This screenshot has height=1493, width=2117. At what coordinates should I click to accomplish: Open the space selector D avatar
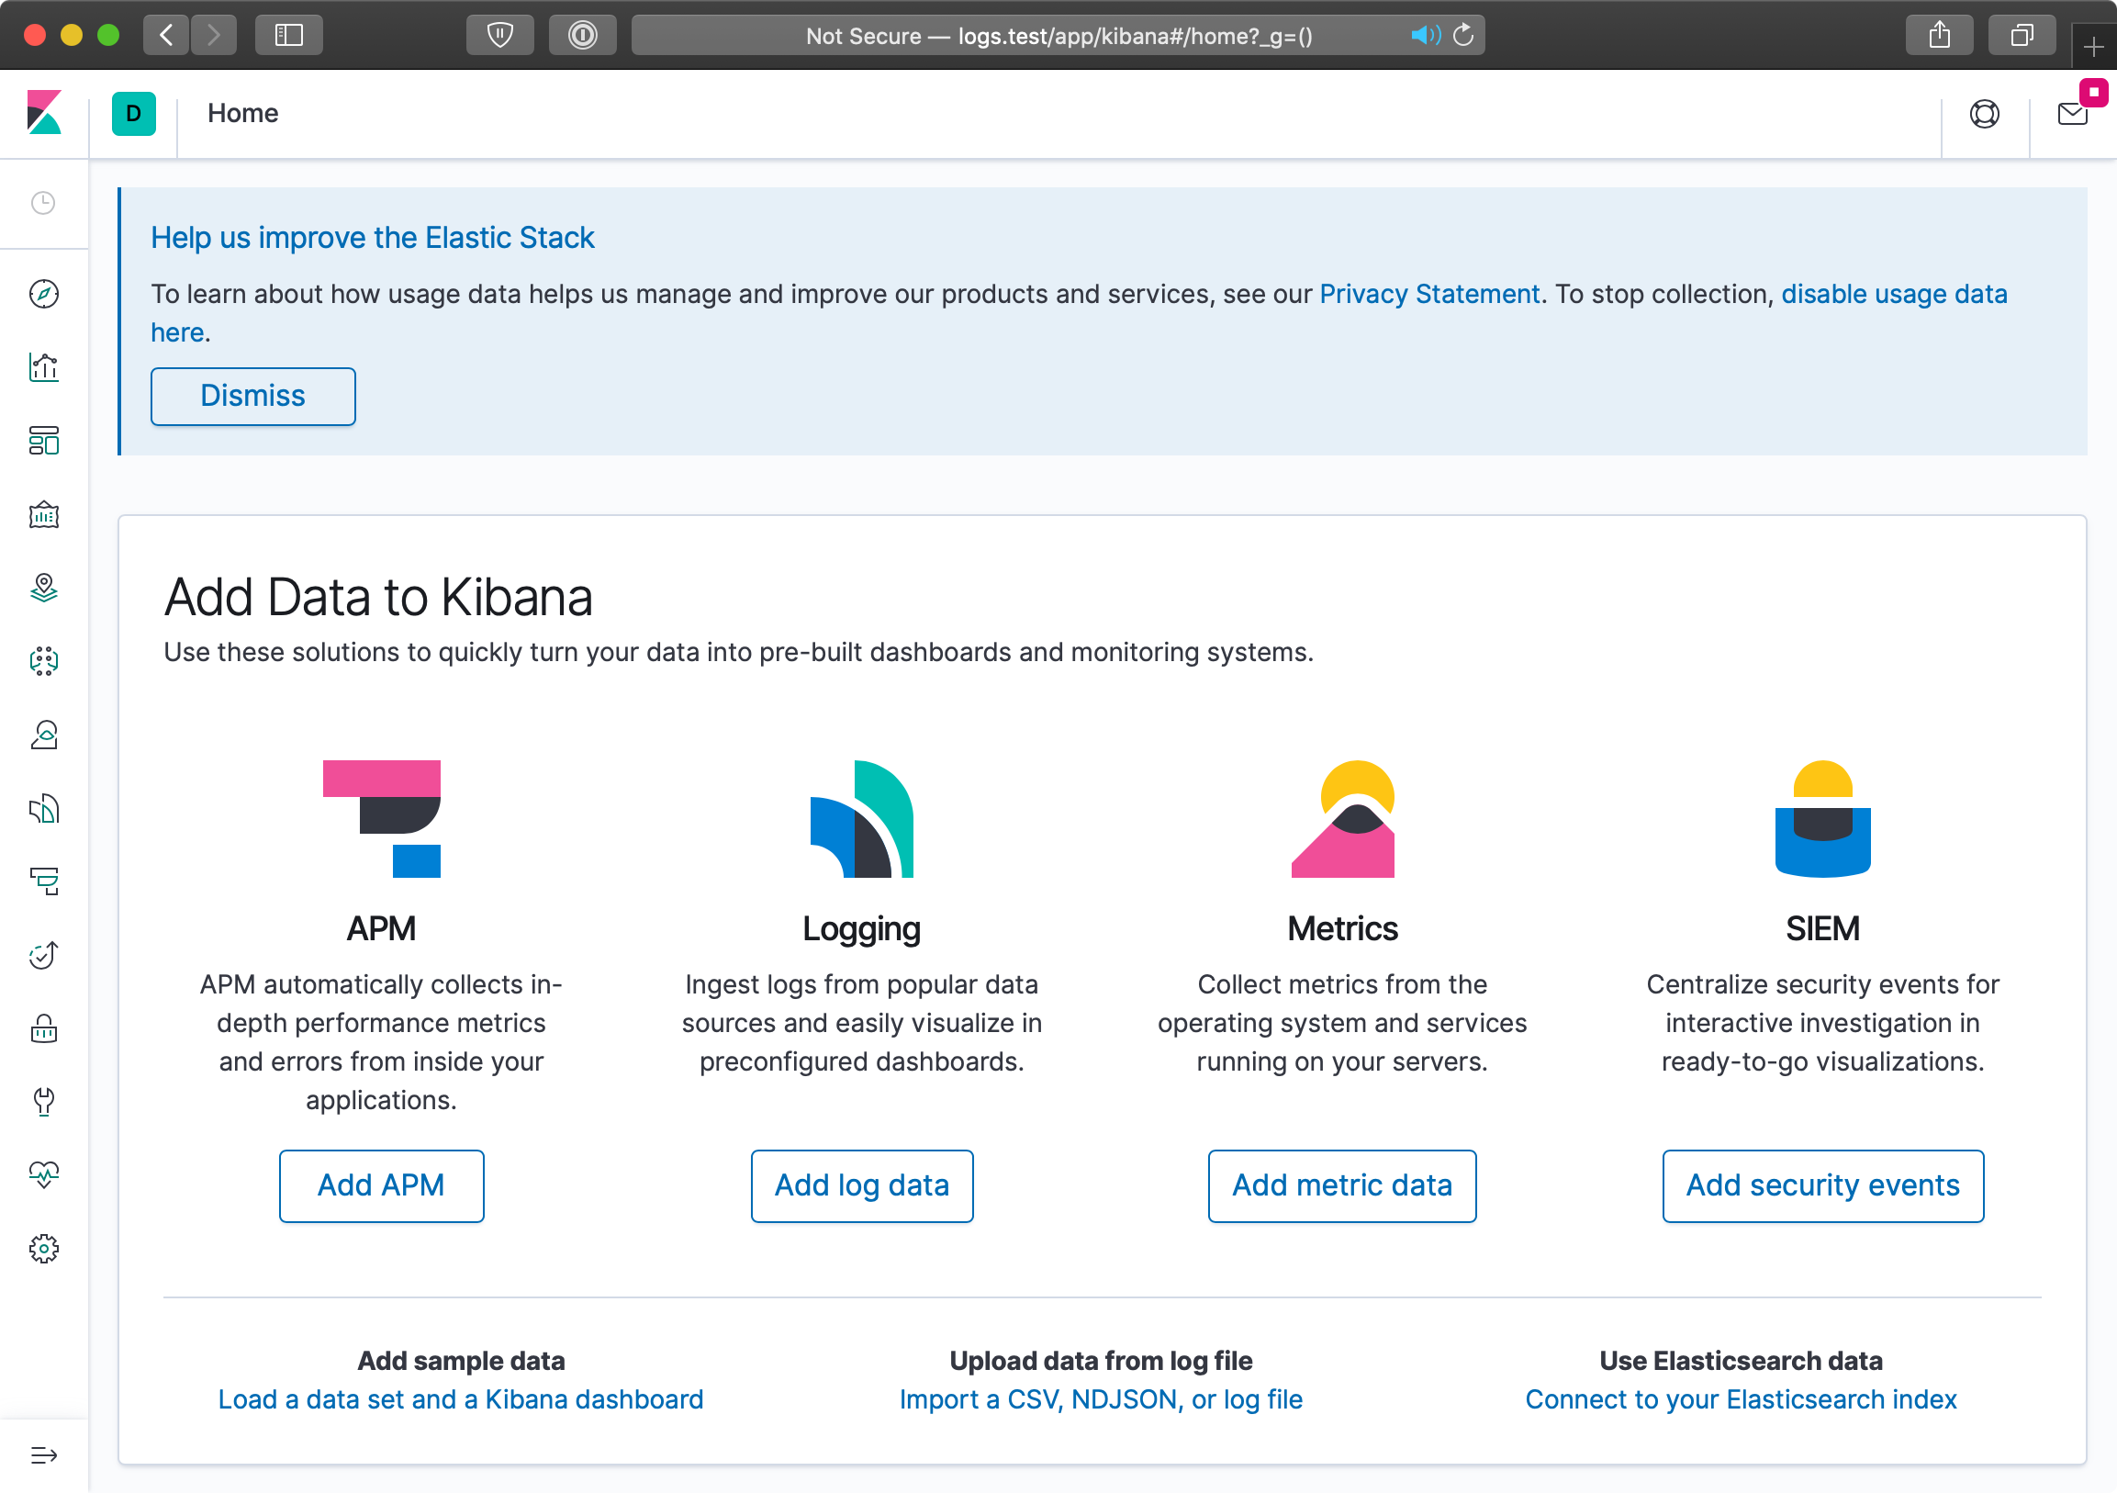coord(134,114)
